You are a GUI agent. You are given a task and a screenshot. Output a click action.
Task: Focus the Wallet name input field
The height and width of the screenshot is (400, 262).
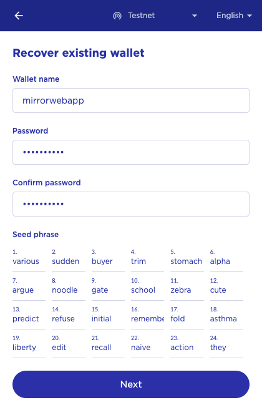point(131,100)
